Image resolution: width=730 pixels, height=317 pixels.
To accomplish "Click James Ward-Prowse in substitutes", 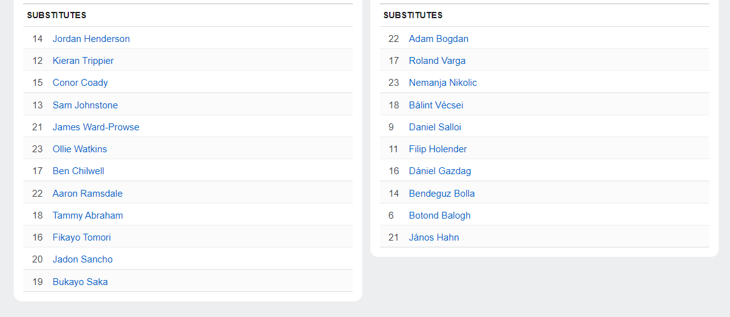I will [x=96, y=127].
